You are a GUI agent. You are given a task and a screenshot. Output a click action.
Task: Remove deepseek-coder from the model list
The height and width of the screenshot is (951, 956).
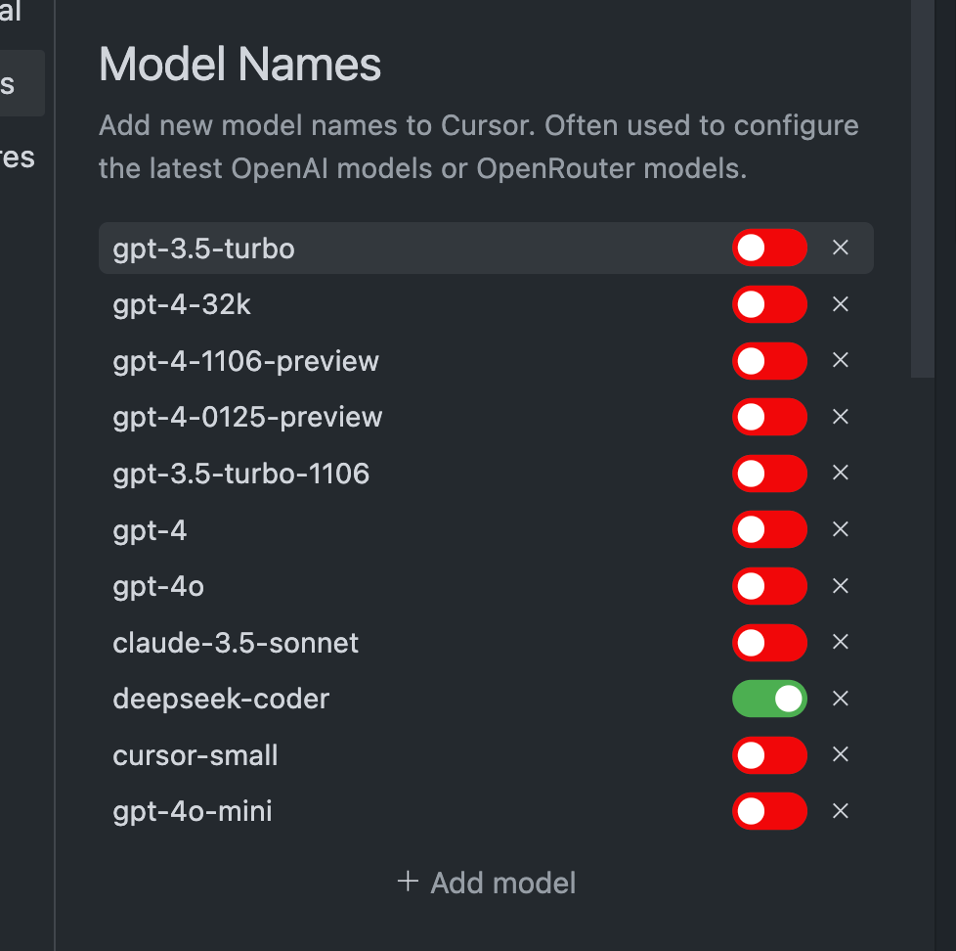(840, 699)
